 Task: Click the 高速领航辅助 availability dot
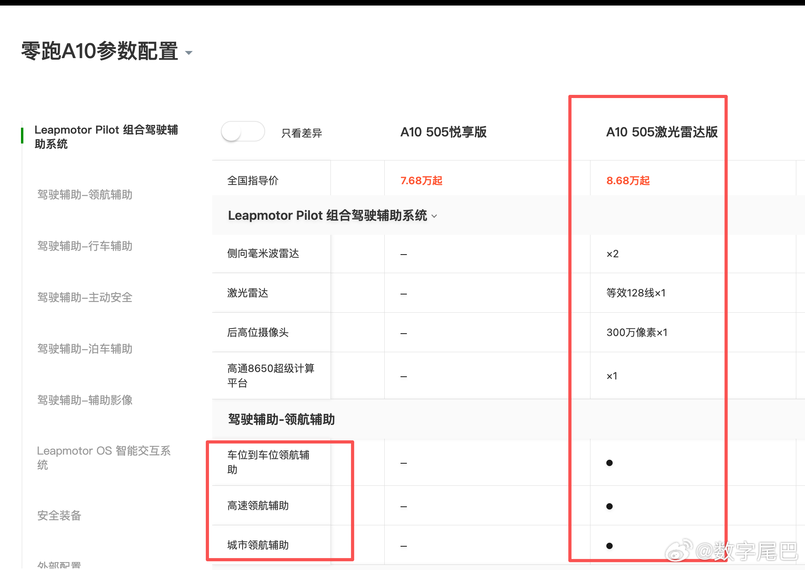(x=609, y=506)
